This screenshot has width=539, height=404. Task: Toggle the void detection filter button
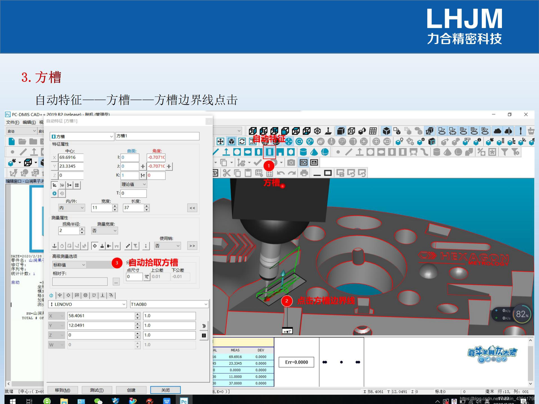[x=135, y=246]
